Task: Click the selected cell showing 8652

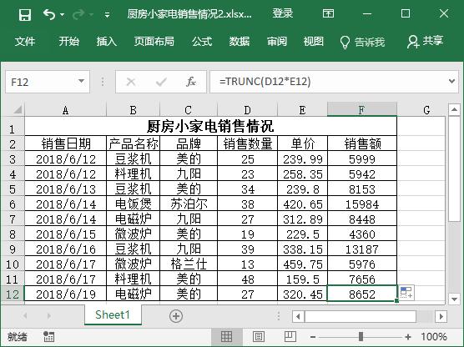Action: click(362, 294)
